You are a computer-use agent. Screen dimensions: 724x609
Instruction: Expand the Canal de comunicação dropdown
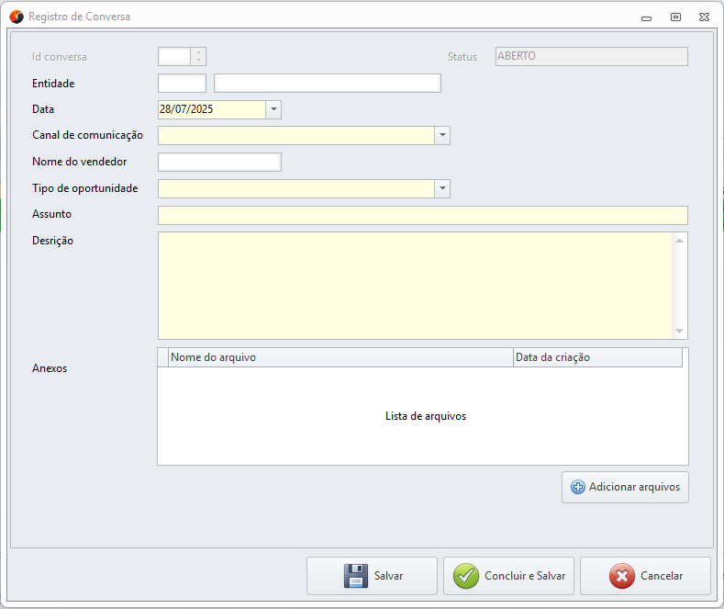(442, 136)
